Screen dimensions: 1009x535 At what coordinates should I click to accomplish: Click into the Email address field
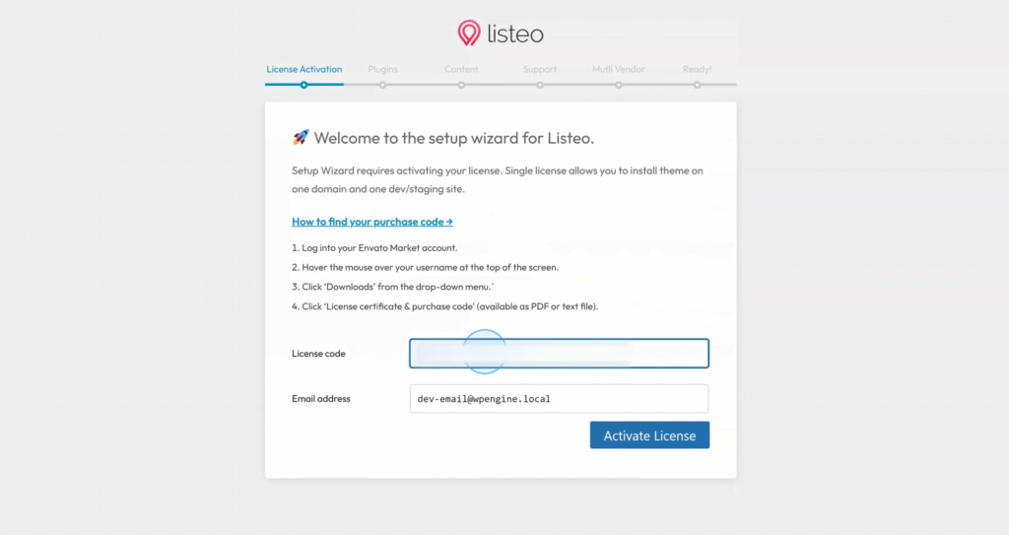559,399
